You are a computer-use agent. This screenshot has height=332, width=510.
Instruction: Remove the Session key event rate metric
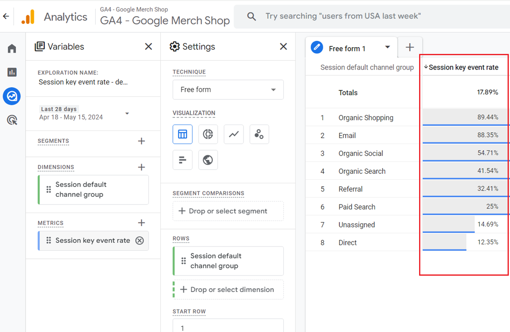pyautogui.click(x=139, y=241)
